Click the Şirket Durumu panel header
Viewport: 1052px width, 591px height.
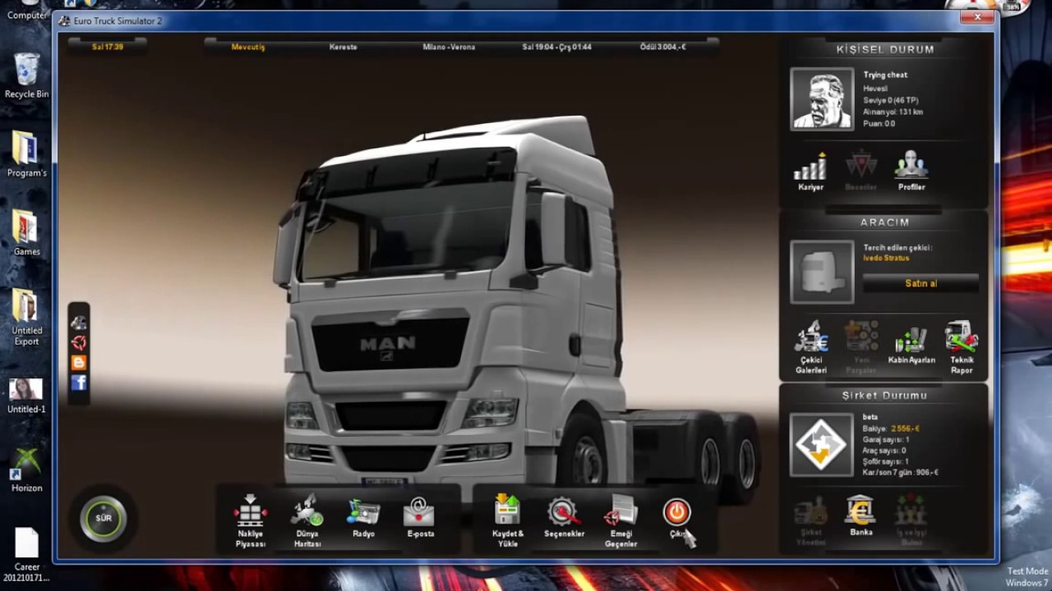coord(884,396)
